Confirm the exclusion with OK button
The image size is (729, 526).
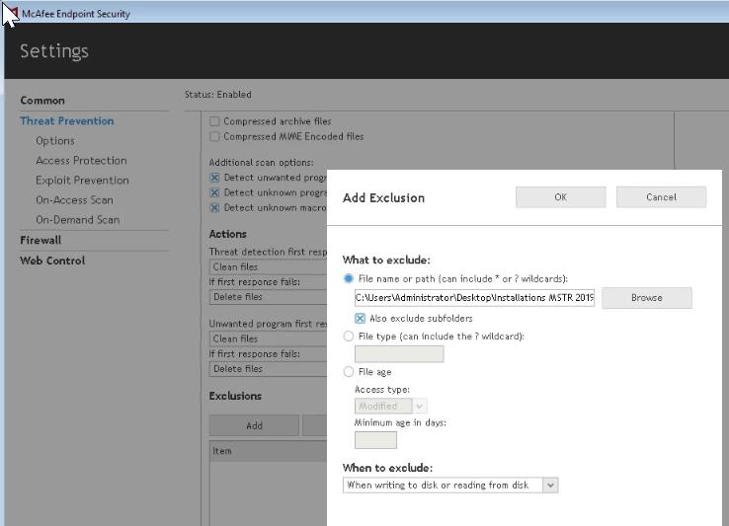tap(560, 197)
